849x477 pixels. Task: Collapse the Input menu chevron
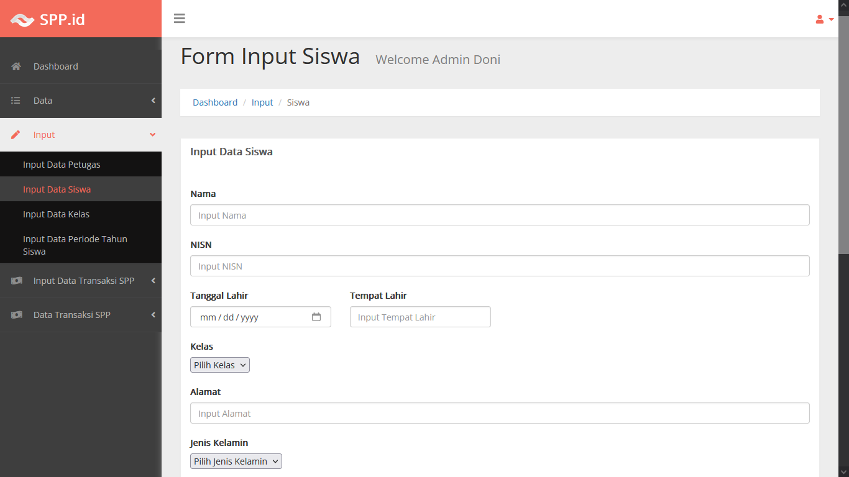coord(153,135)
